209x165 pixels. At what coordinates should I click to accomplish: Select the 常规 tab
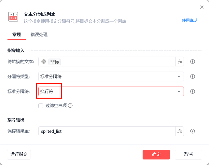tap(17, 34)
